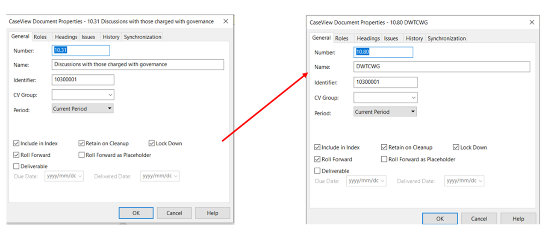The width and height of the screenshot is (557, 243).
Task: Uncheck Retain on Cleanup in 10.80 DWTCWG dialog
Action: pyautogui.click(x=384, y=147)
